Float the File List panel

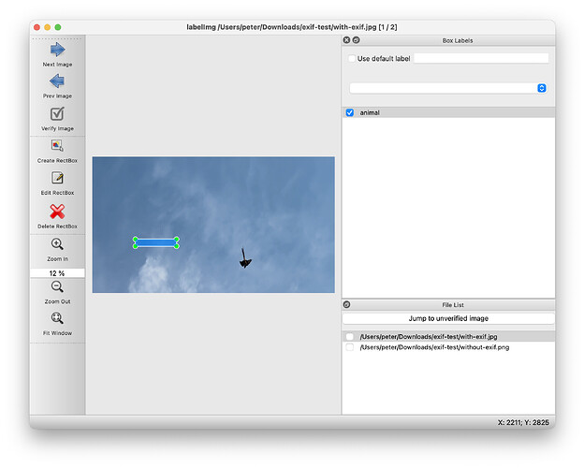[x=346, y=304]
